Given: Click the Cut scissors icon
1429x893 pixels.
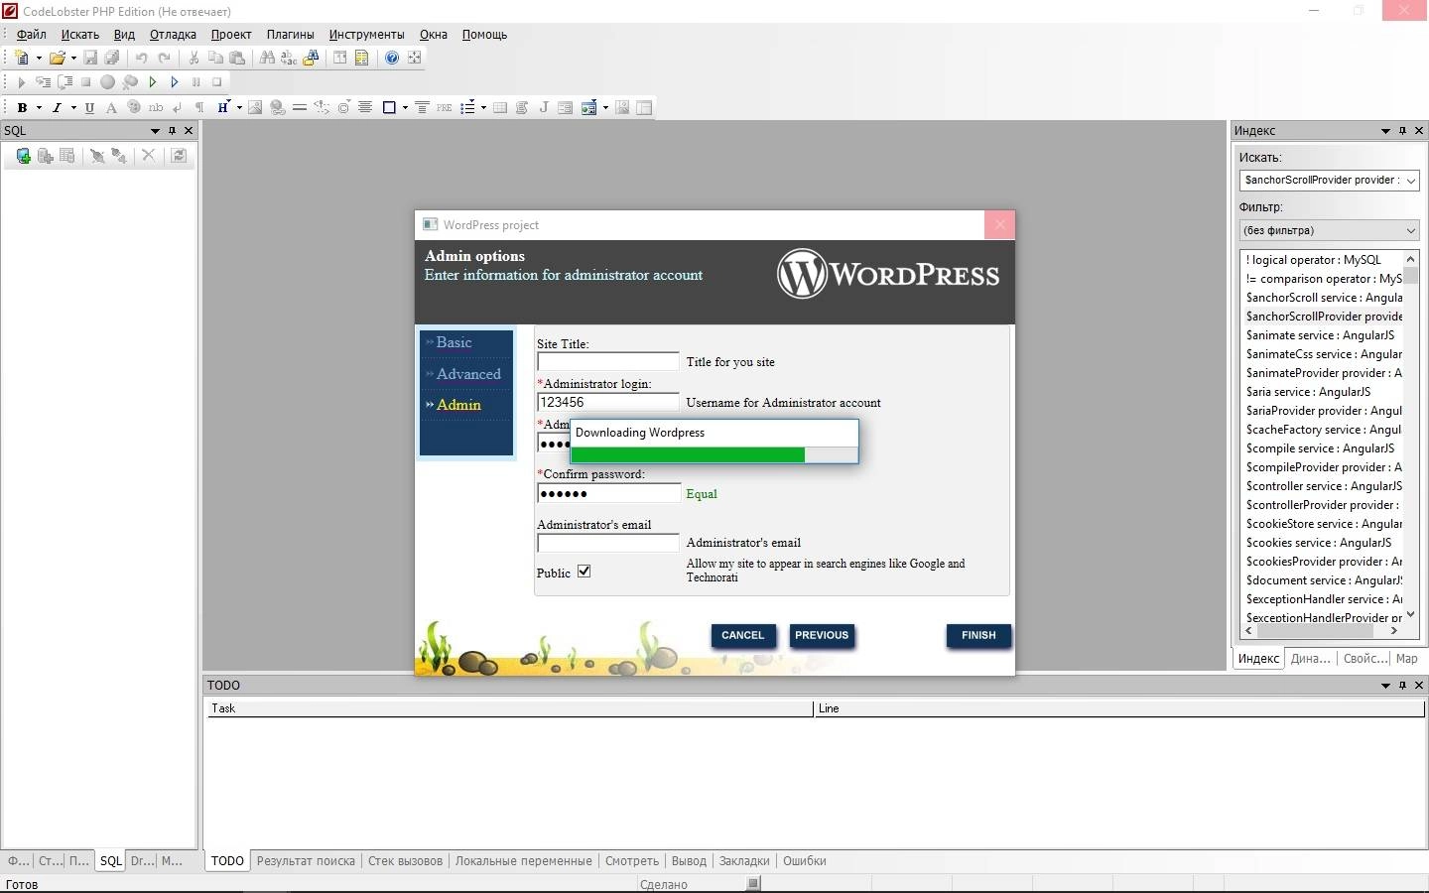Looking at the screenshot, I should (x=194, y=58).
